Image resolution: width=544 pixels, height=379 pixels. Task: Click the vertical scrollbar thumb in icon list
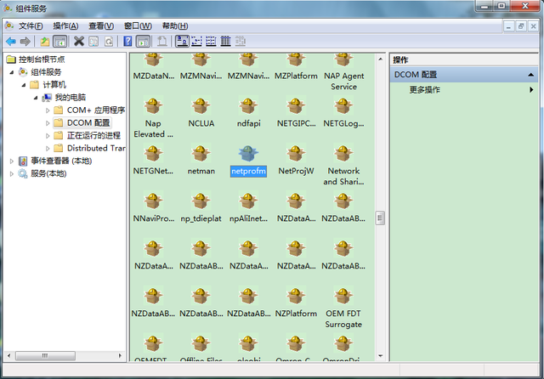[380, 218]
